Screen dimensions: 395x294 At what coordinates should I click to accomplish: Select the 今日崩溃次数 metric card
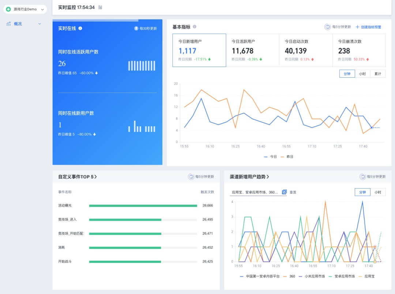(359, 50)
